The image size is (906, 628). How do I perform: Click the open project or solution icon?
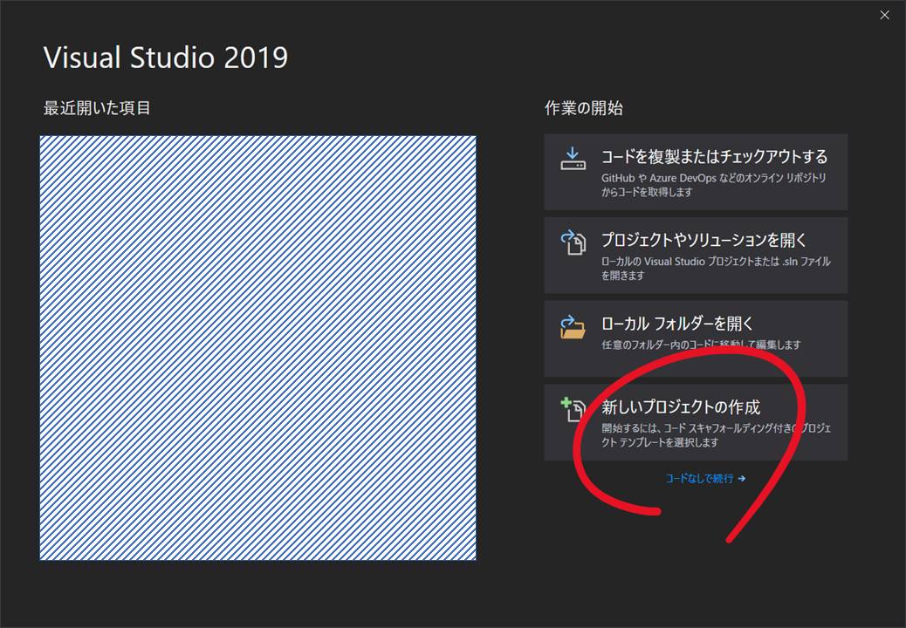coord(573,242)
